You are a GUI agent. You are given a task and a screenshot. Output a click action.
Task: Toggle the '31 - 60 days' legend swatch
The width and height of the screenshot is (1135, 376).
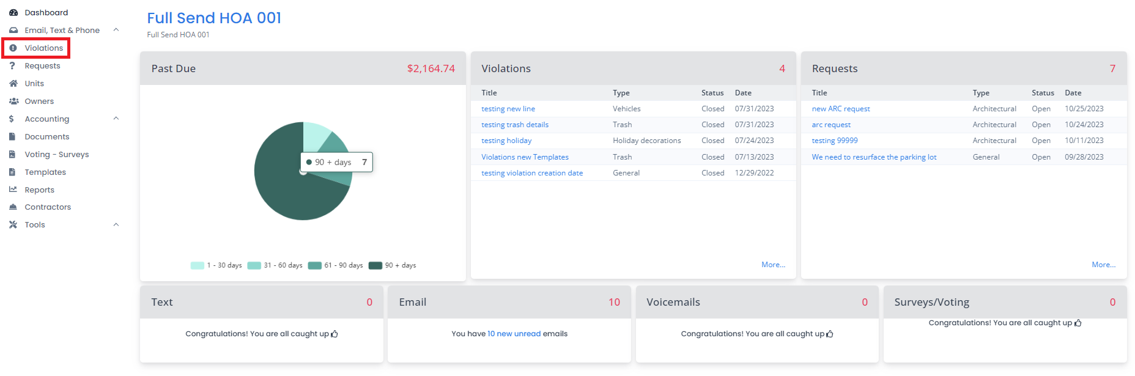[254, 265]
